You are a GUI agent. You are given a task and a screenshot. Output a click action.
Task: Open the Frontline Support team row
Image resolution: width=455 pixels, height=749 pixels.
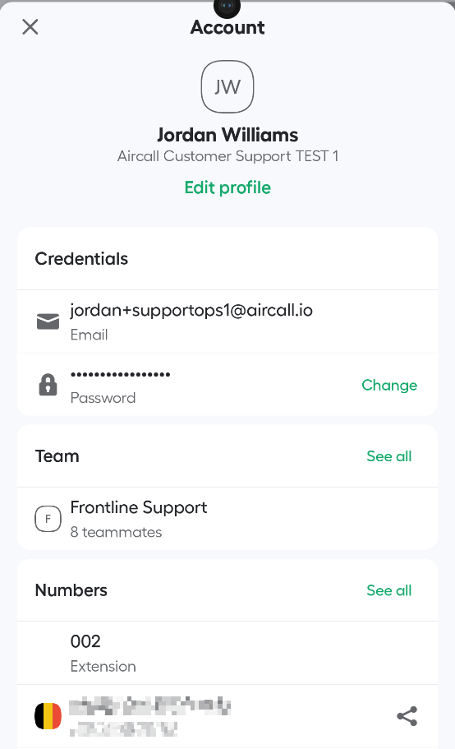[227, 519]
